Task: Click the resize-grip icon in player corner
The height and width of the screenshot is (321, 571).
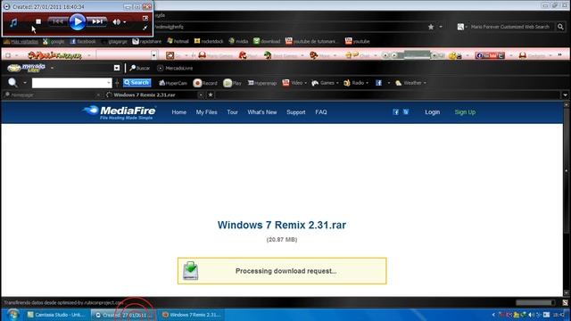Action: [145, 28]
